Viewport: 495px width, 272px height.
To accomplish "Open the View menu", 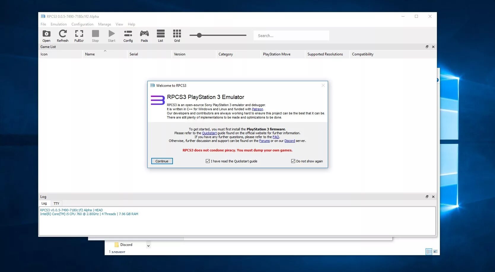I will [119, 24].
